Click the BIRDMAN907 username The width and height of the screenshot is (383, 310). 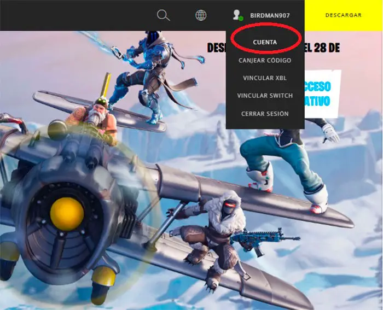270,15
